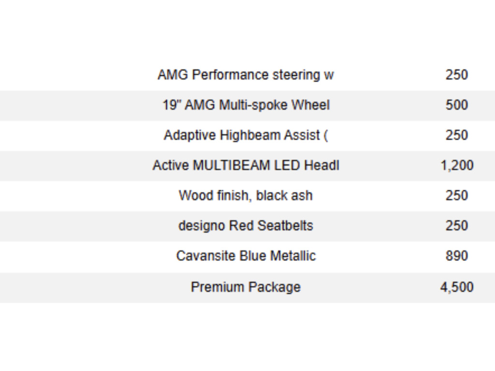Click gray space between Multi-spoke Wheel and 500
495x371 pixels.
[387, 105]
